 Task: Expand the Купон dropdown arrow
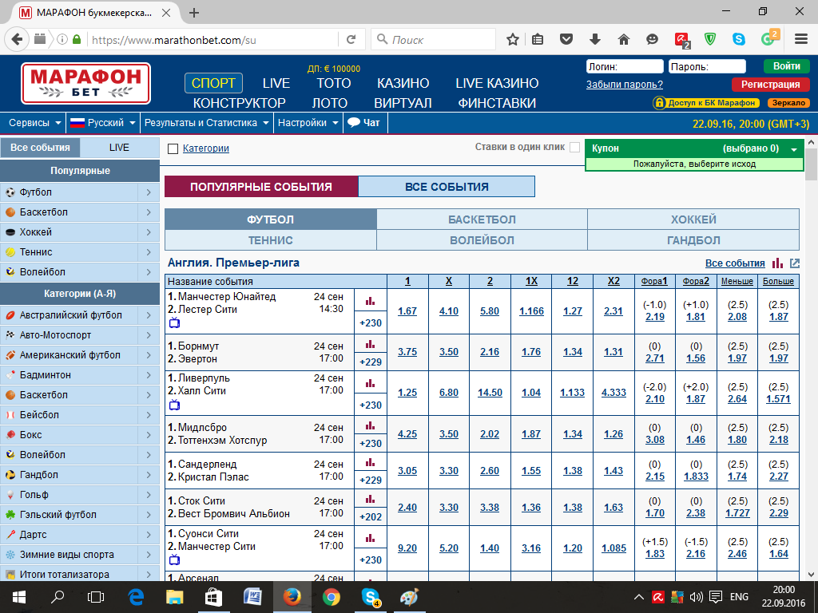click(794, 149)
